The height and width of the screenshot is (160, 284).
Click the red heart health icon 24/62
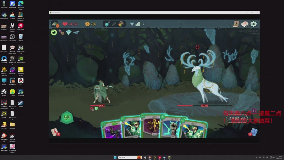[65, 24]
